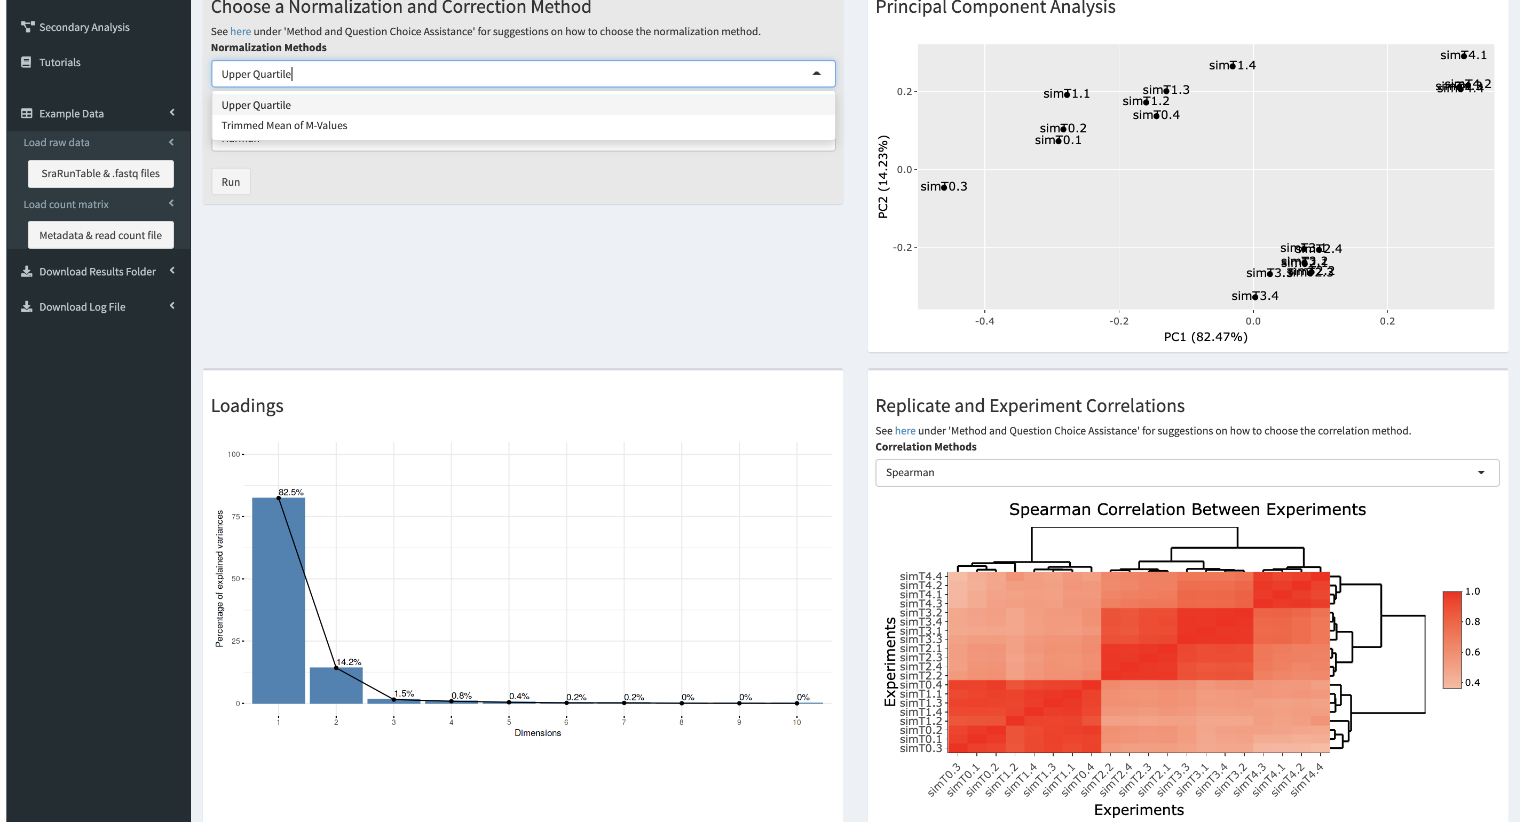Click 'Replicate and Experiment Correlations' heading
The width and height of the screenshot is (1532, 822).
[1030, 406]
